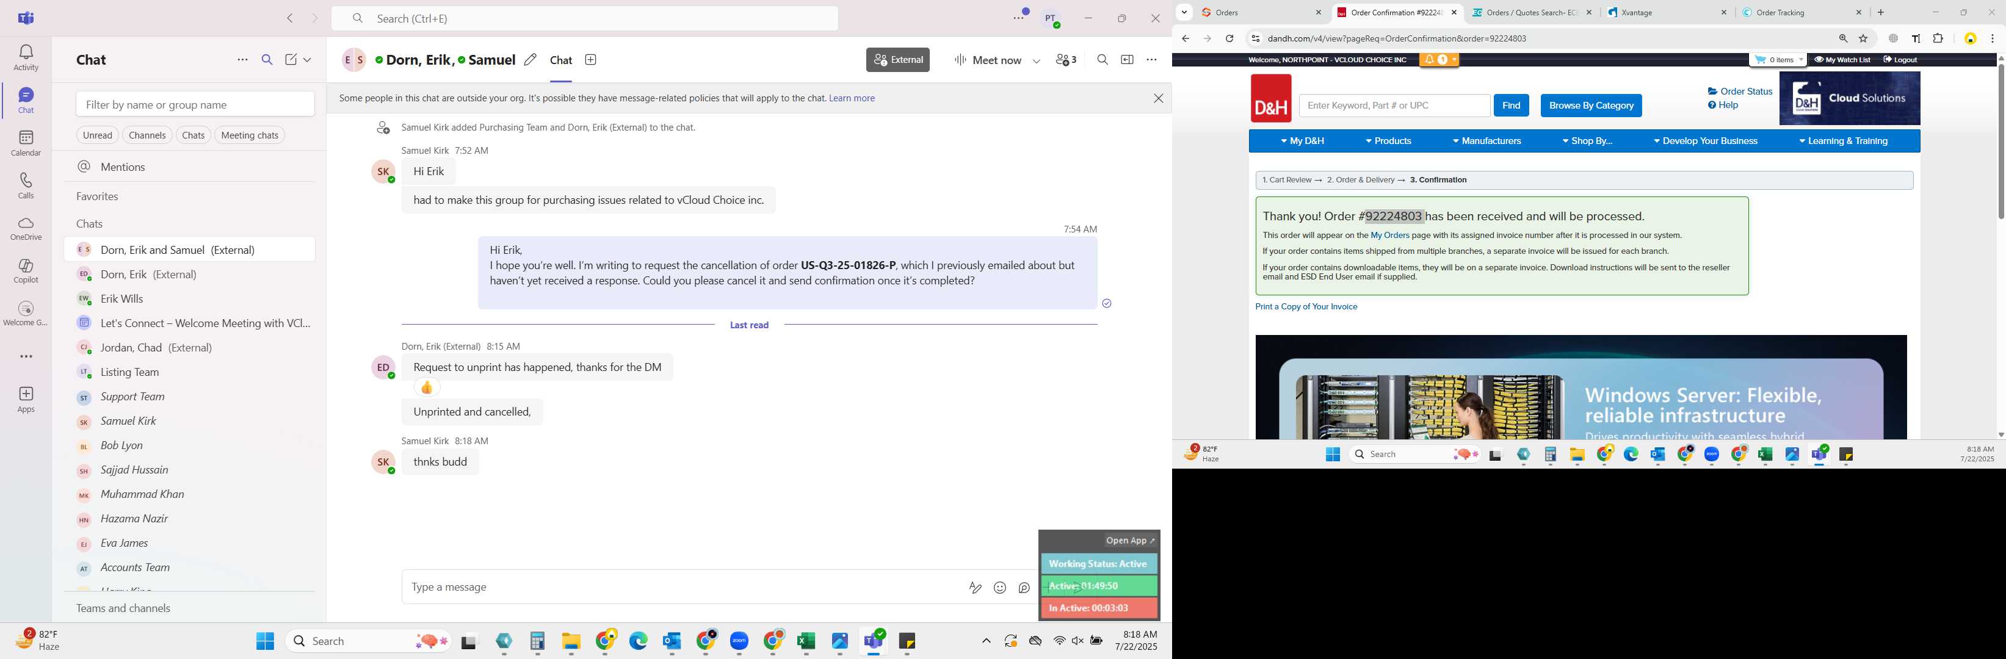Toggle the Chats filter chip
Image resolution: width=2006 pixels, height=659 pixels.
click(x=193, y=135)
